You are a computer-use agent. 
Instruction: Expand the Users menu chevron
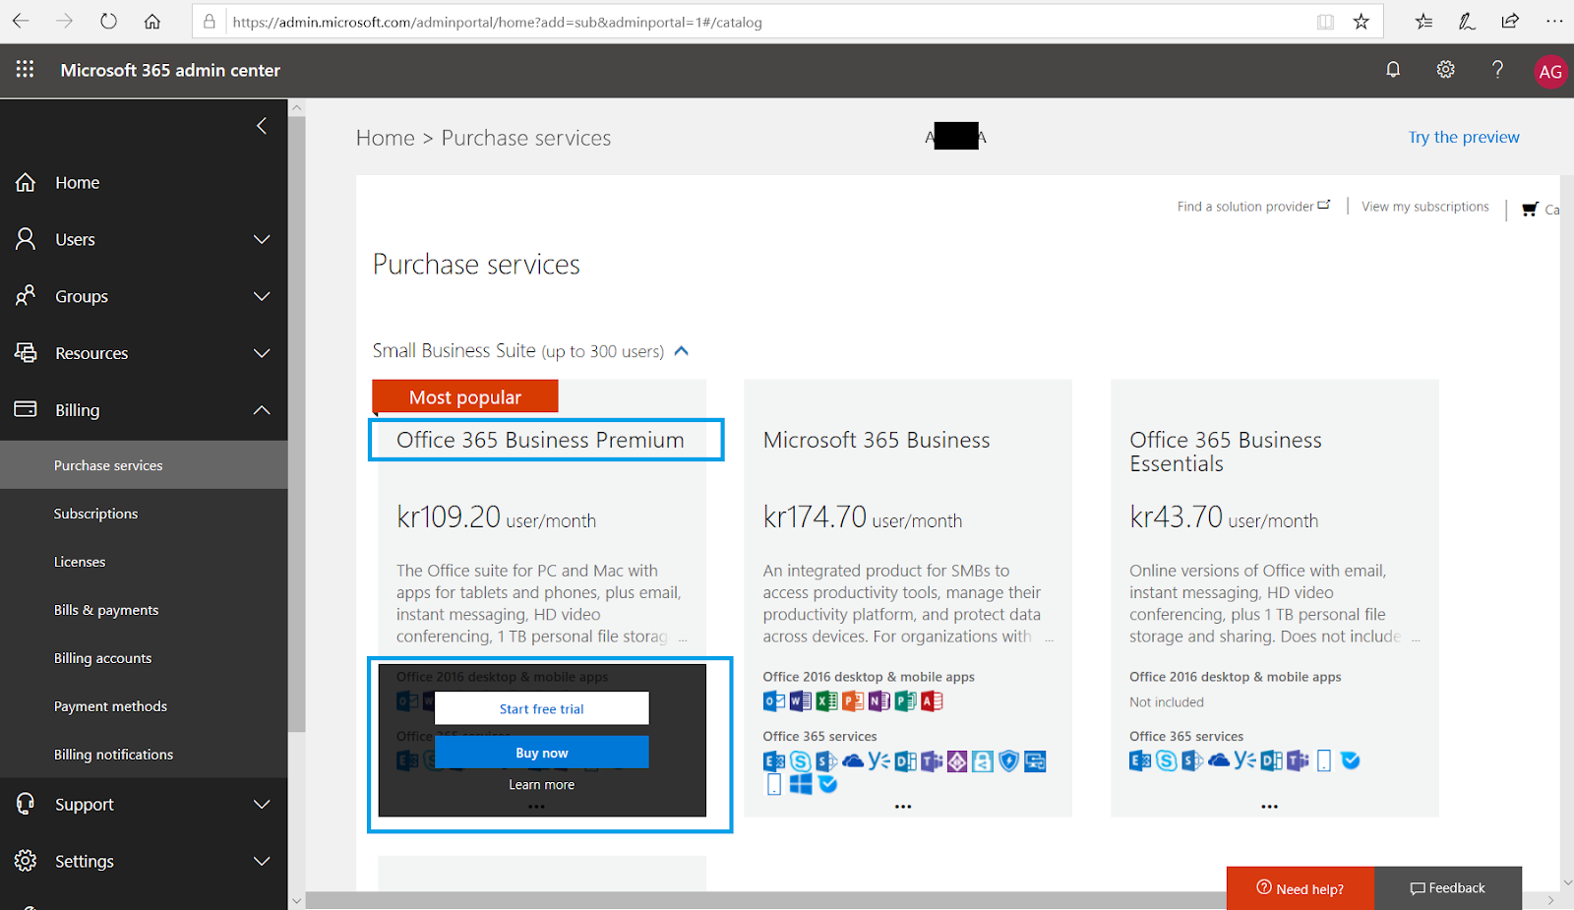[262, 239]
